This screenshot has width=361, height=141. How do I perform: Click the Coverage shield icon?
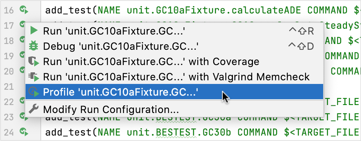pos(33,62)
